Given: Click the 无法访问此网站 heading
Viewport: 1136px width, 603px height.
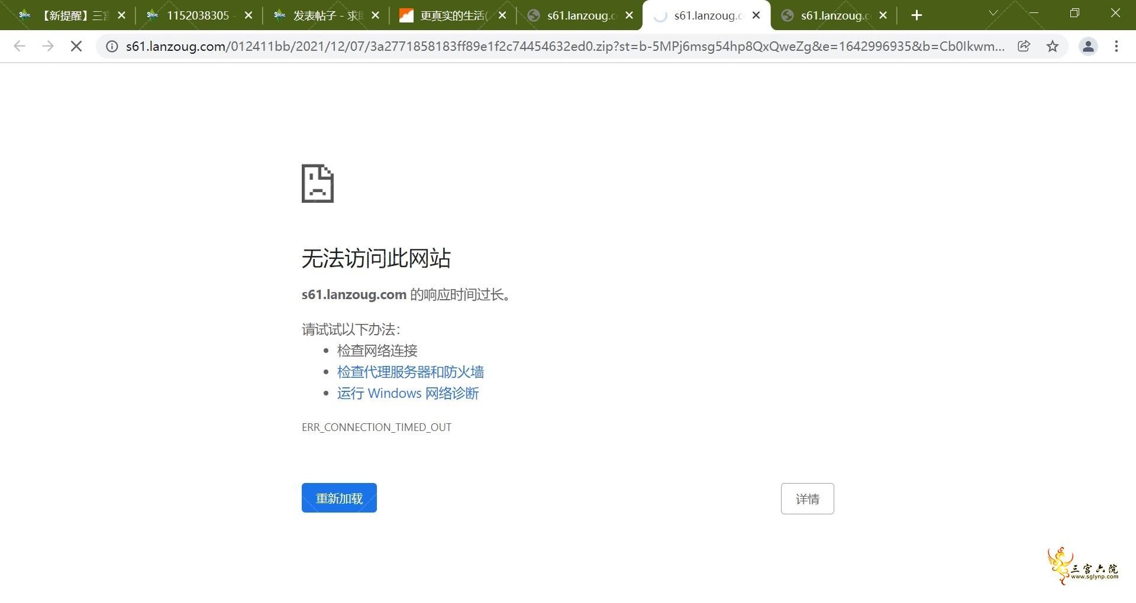Looking at the screenshot, I should (376, 258).
